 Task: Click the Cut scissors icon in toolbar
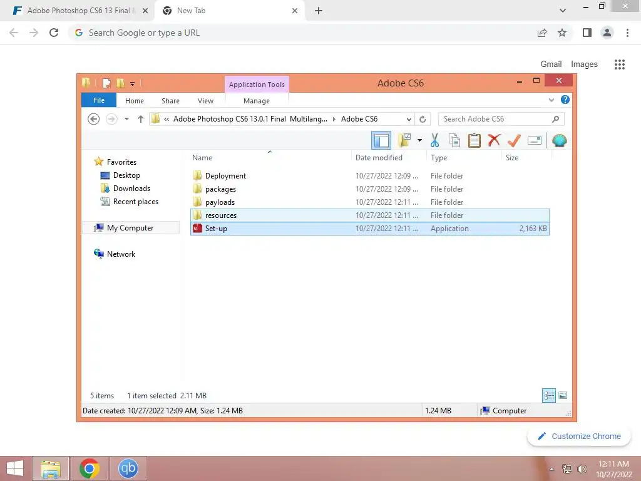[434, 140]
